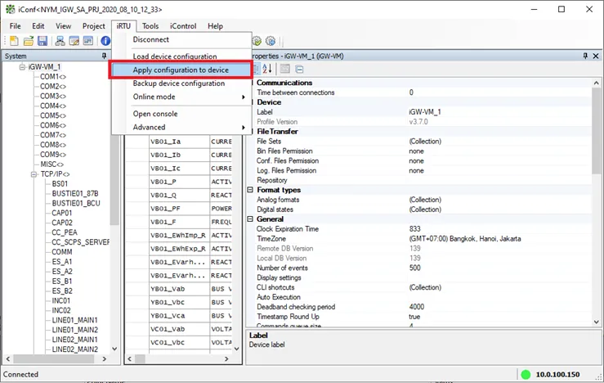Open the View menu

63,26
